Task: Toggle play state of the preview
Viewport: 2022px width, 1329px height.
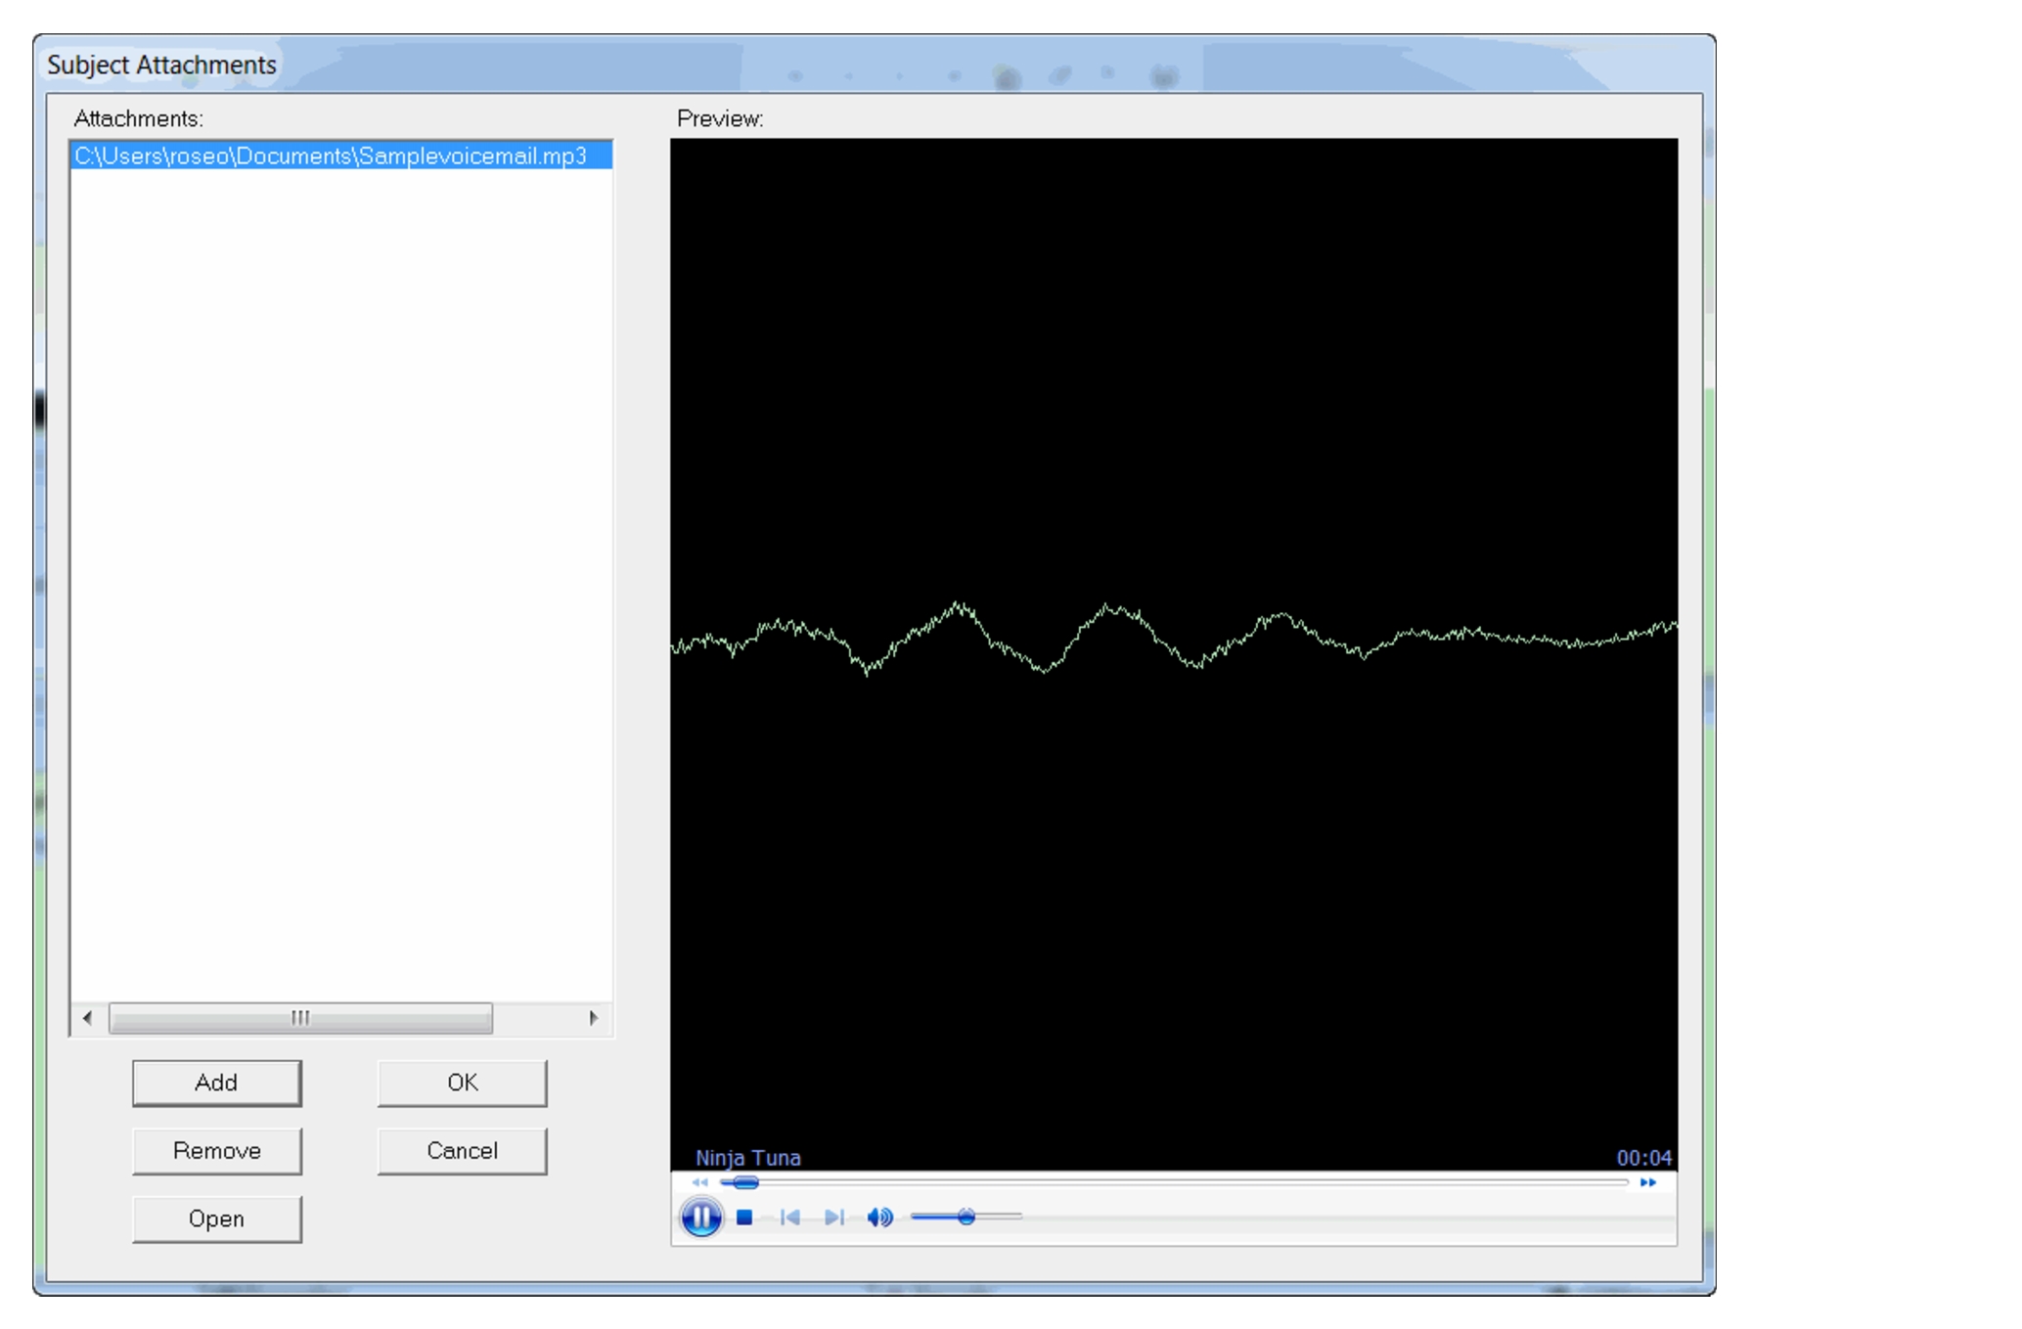Action: pos(702,1217)
